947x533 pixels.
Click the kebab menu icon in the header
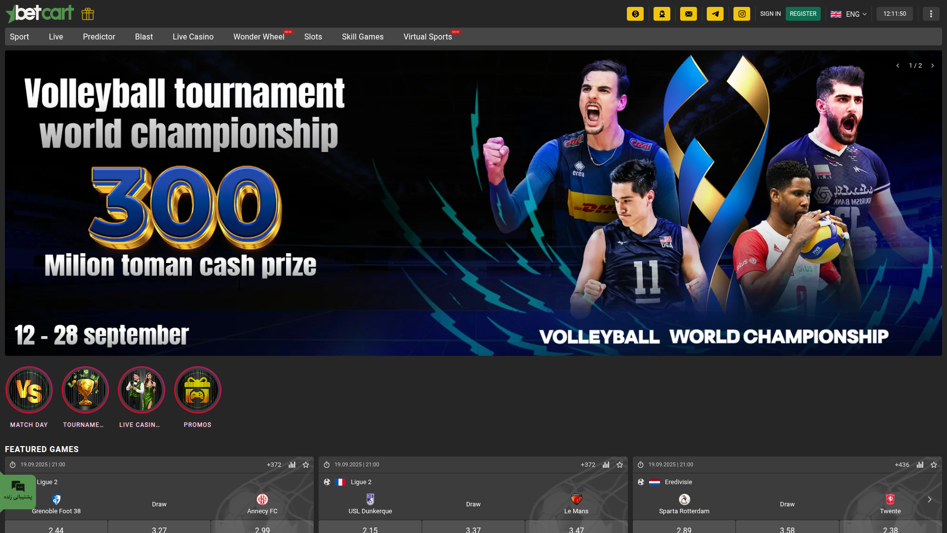pyautogui.click(x=931, y=14)
